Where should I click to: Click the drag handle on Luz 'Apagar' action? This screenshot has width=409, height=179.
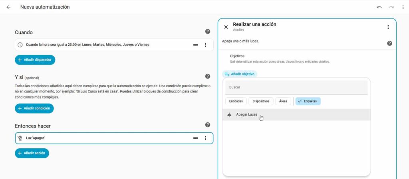click(x=196, y=138)
